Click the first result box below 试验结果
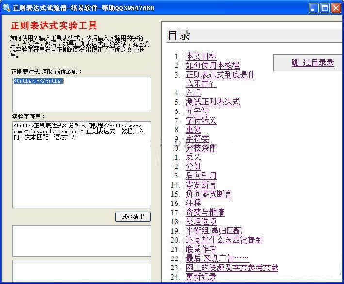This screenshot has height=284, width=344. [82, 241]
